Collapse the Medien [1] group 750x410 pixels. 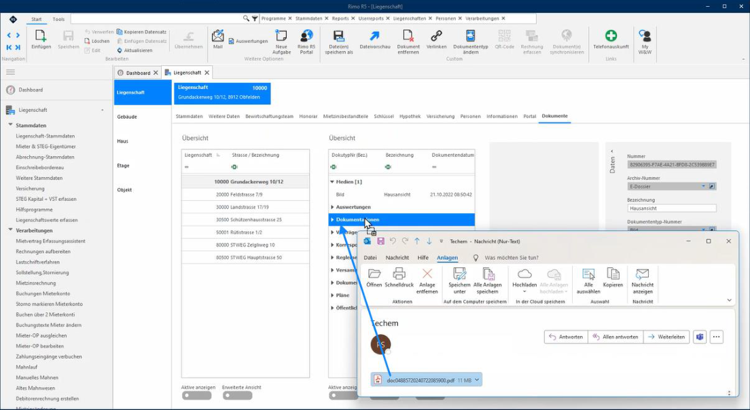(x=332, y=182)
